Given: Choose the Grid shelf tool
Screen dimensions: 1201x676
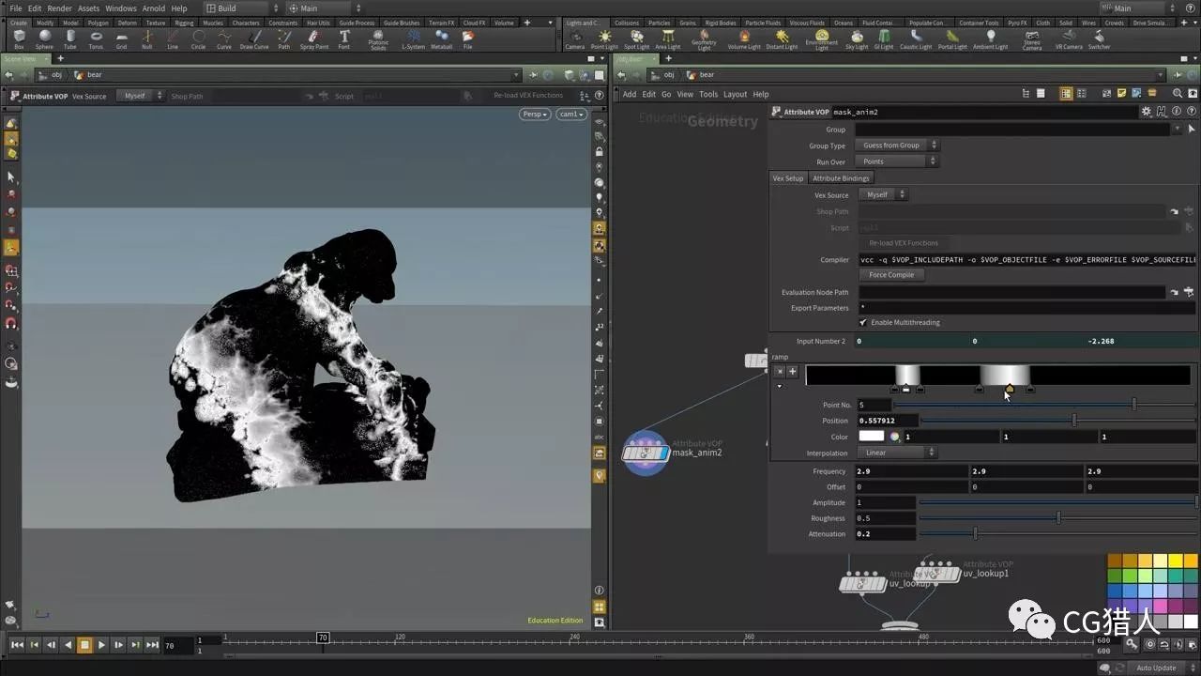Looking at the screenshot, I should [x=121, y=38].
